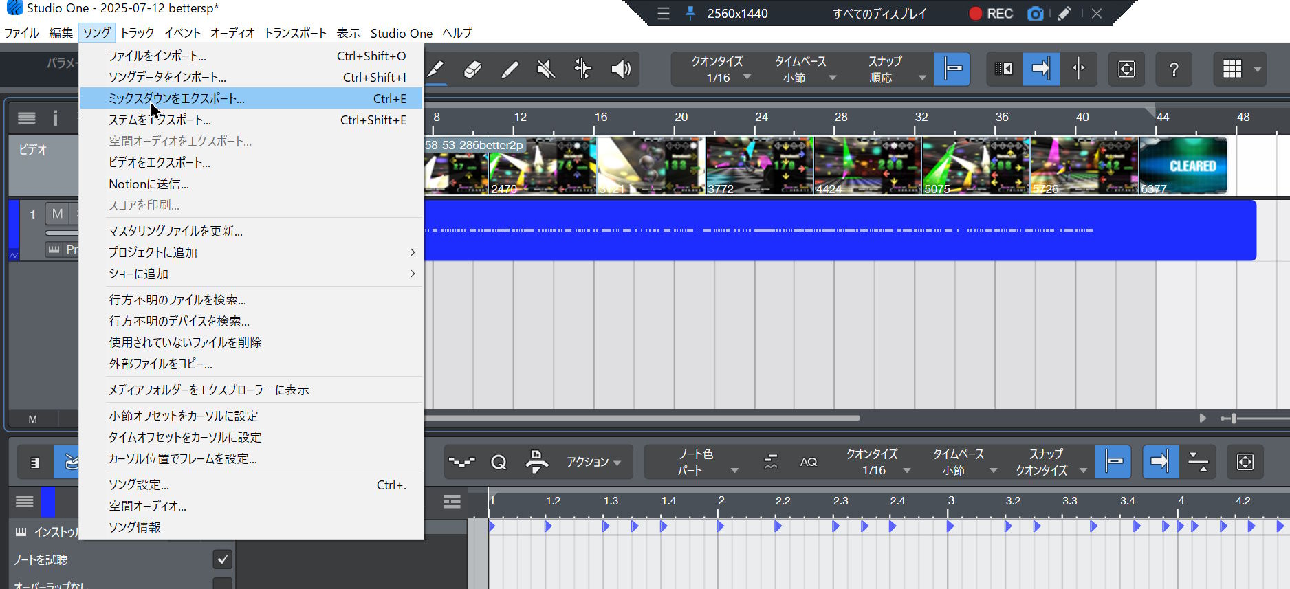Uncheck the ノートを試聴 checkbox
This screenshot has width=1290, height=589.
[x=222, y=559]
